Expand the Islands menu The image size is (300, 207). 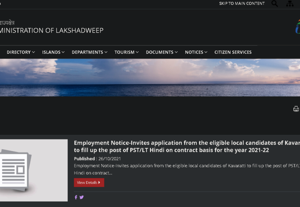[x=53, y=52]
